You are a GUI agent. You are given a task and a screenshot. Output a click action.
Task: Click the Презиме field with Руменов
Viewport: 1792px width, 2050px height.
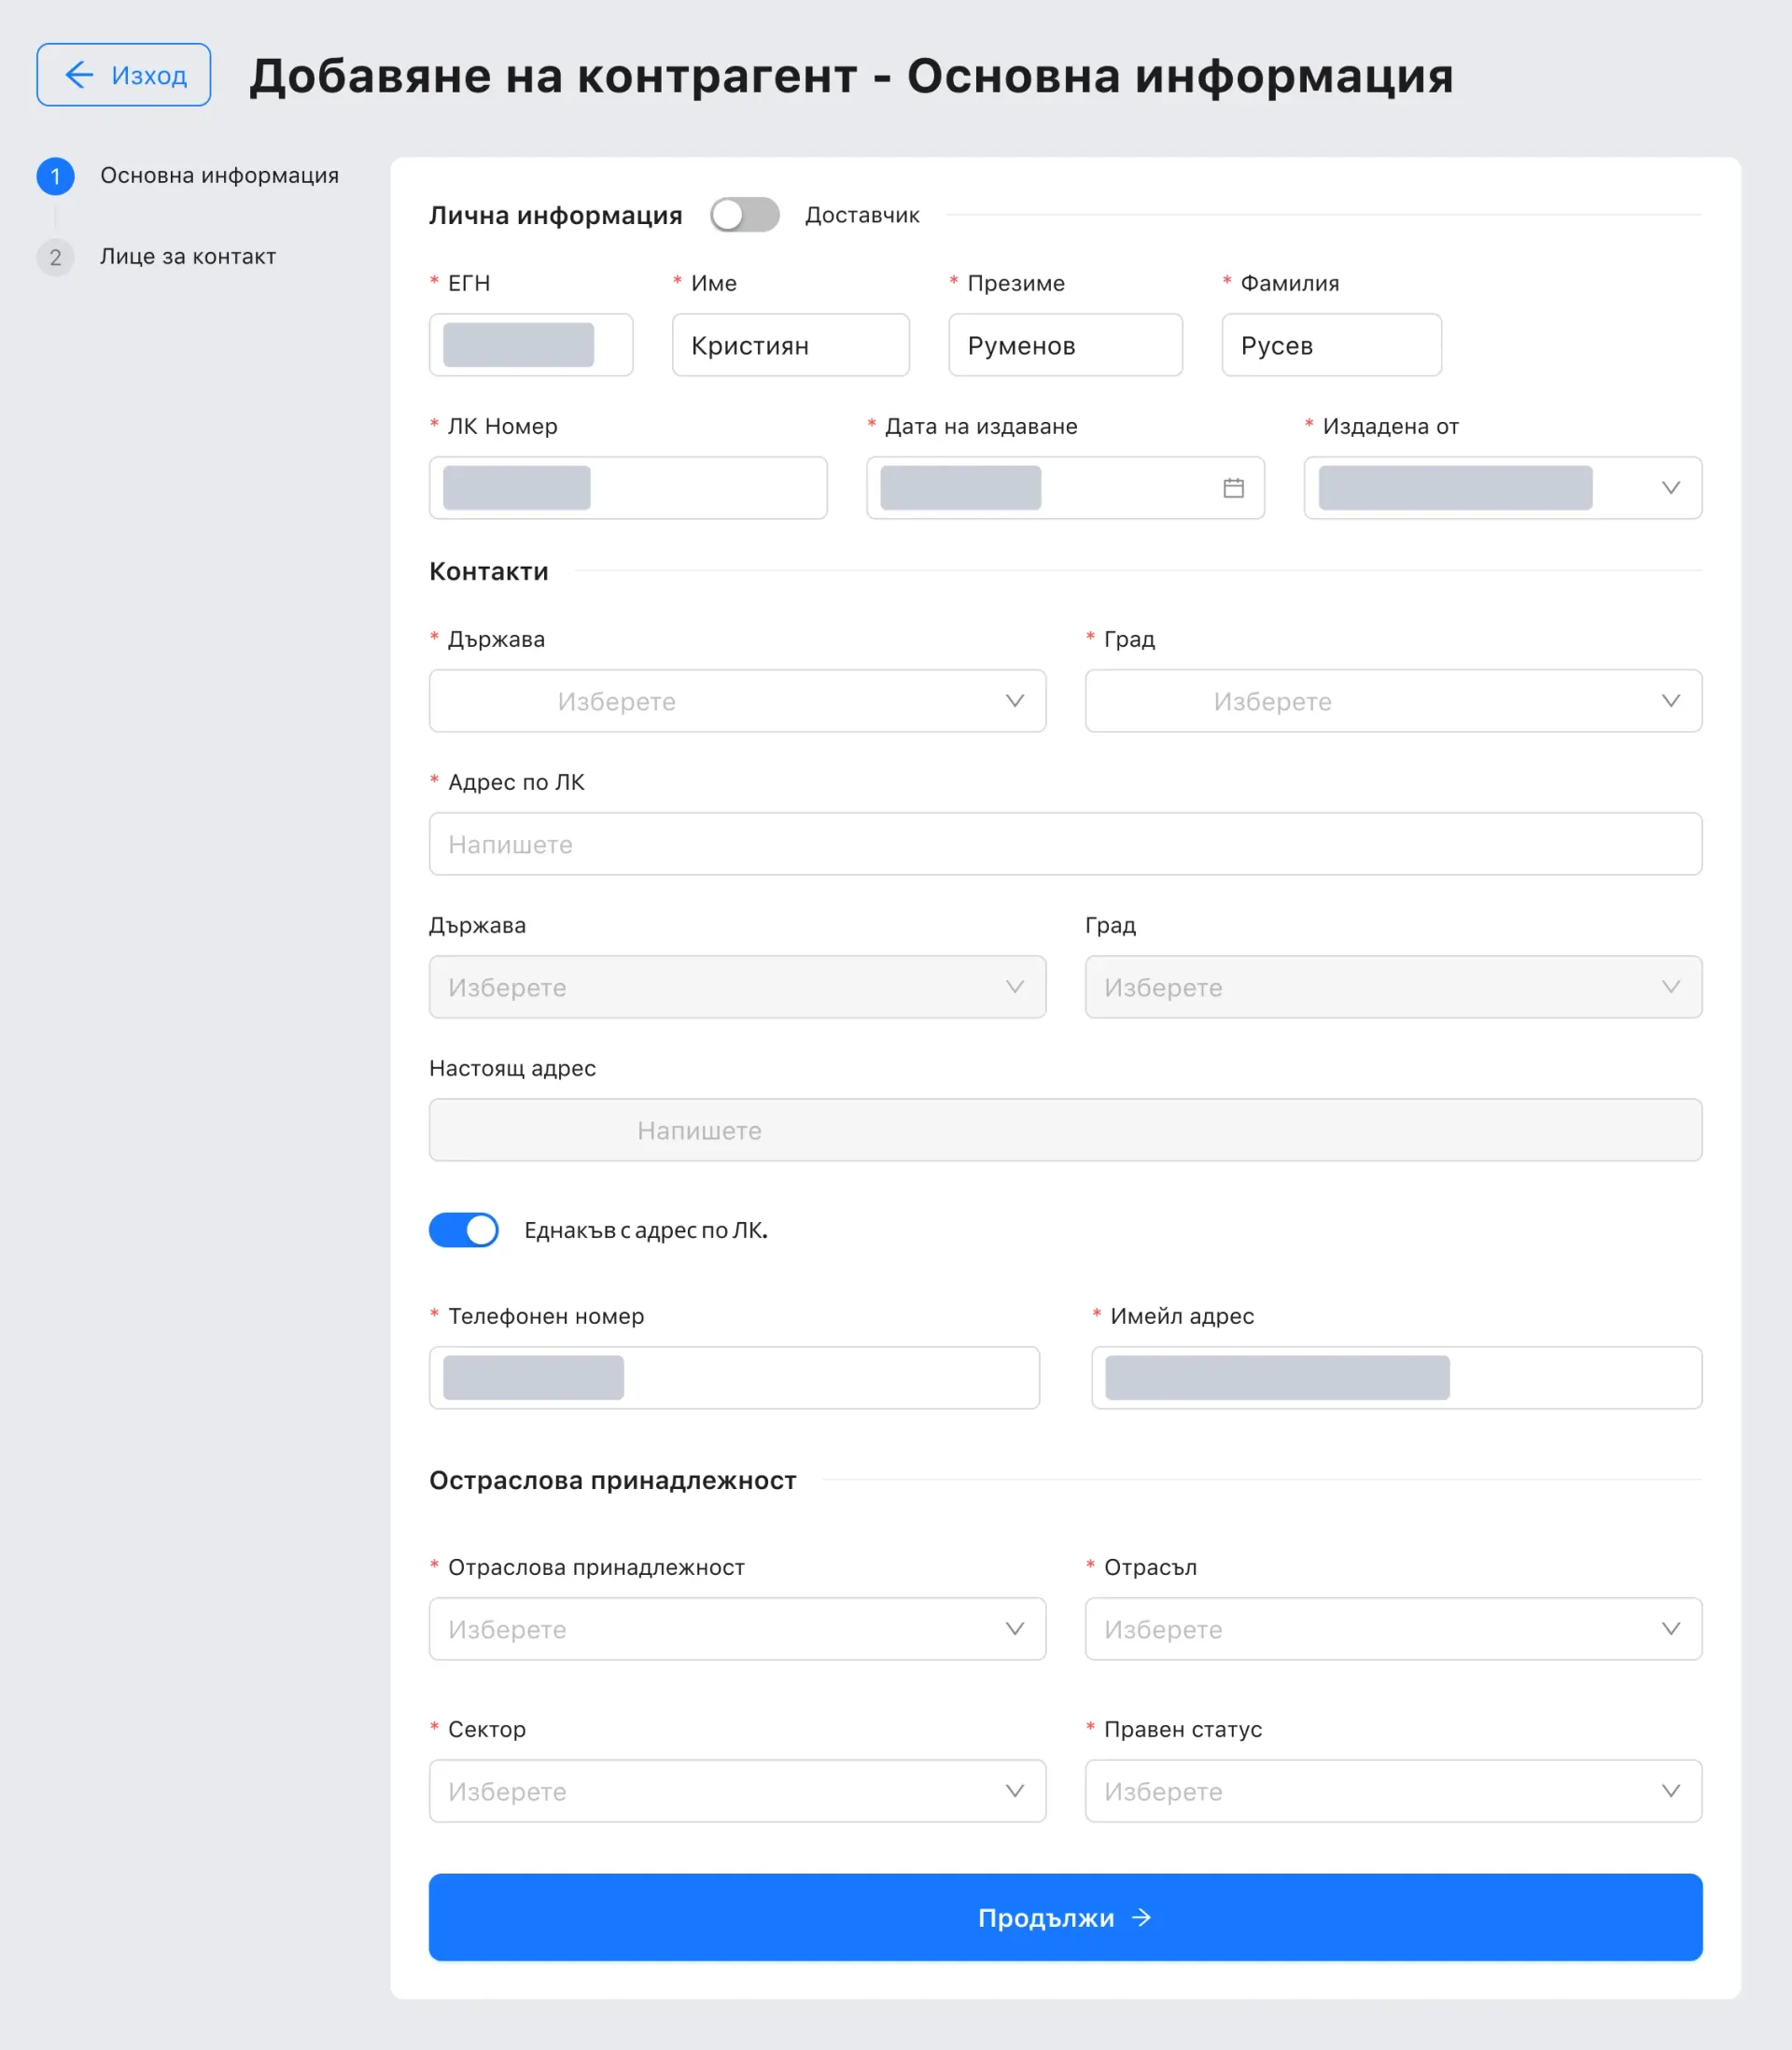coord(1065,345)
